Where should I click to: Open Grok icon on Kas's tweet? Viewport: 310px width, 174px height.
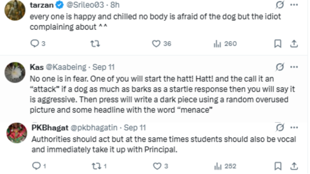[x=280, y=67]
